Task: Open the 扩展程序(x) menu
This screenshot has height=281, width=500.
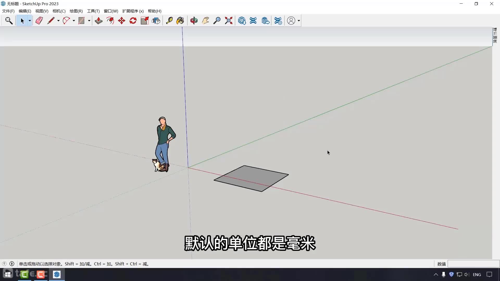Action: click(133, 11)
